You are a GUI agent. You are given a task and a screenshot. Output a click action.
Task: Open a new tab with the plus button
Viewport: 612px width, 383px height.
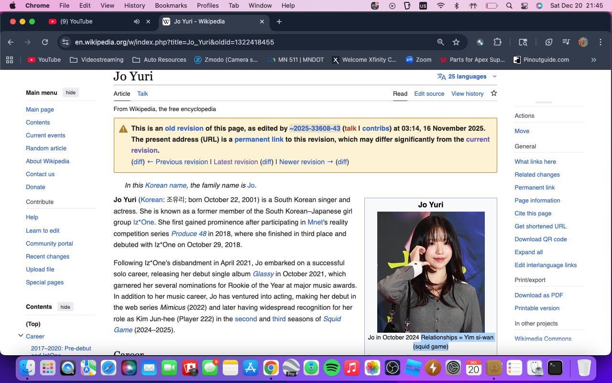[x=279, y=22]
